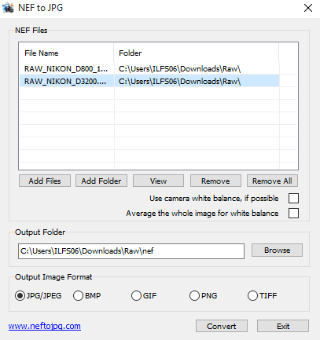Screen dimensions: 320x340
Task: Click the Folder column header
Action: (197, 53)
